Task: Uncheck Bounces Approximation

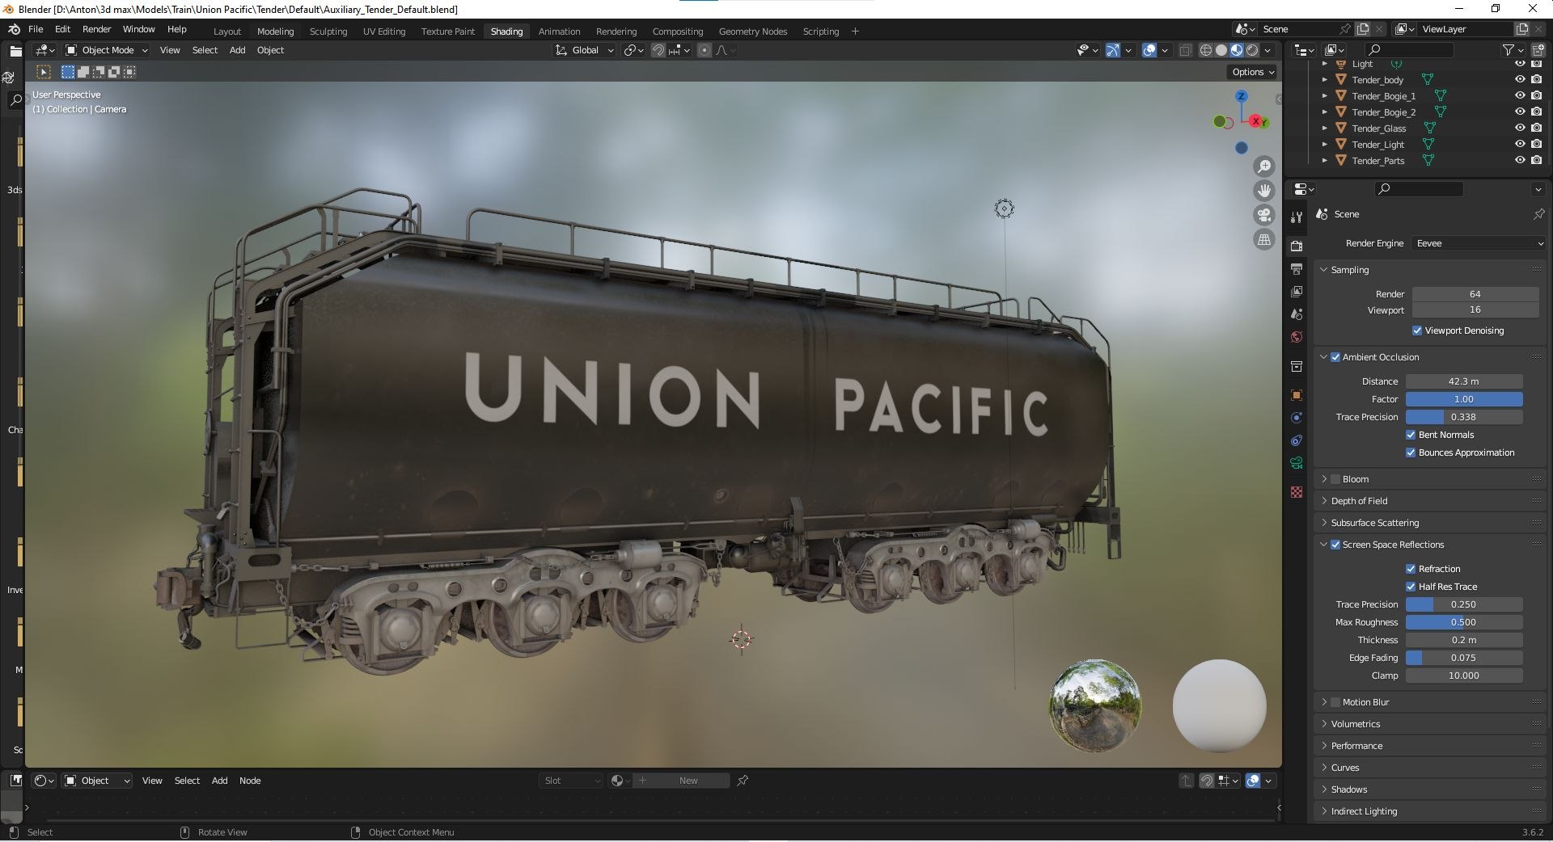Action: 1411,453
